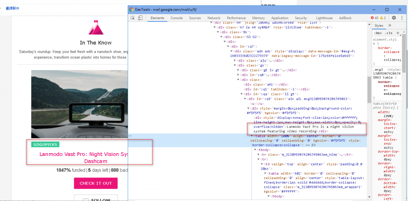Toggle the device toolbar icon
408x201 pixels.
140,18
